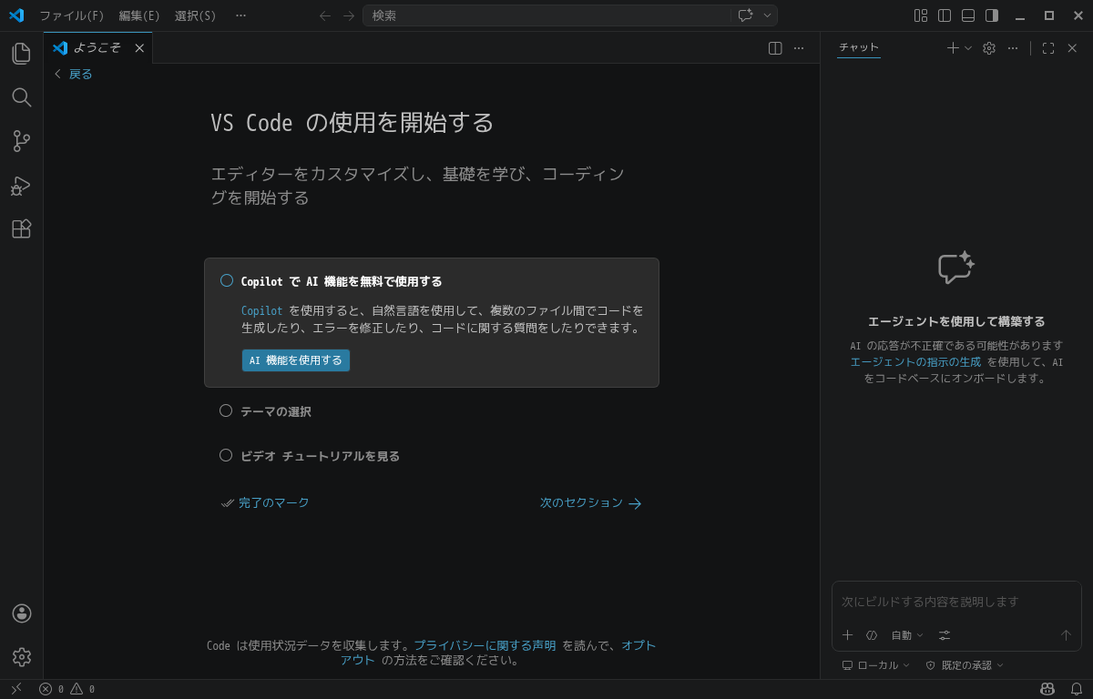
Task: Focus the chat input 次にビルドする内容を説明します
Action: [x=956, y=602]
